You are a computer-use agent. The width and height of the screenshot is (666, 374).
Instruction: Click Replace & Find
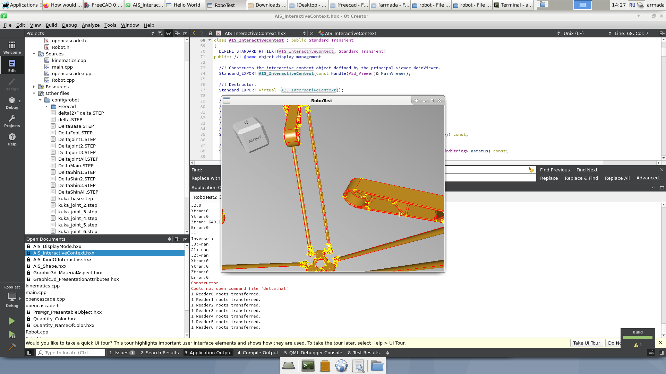[581, 178]
